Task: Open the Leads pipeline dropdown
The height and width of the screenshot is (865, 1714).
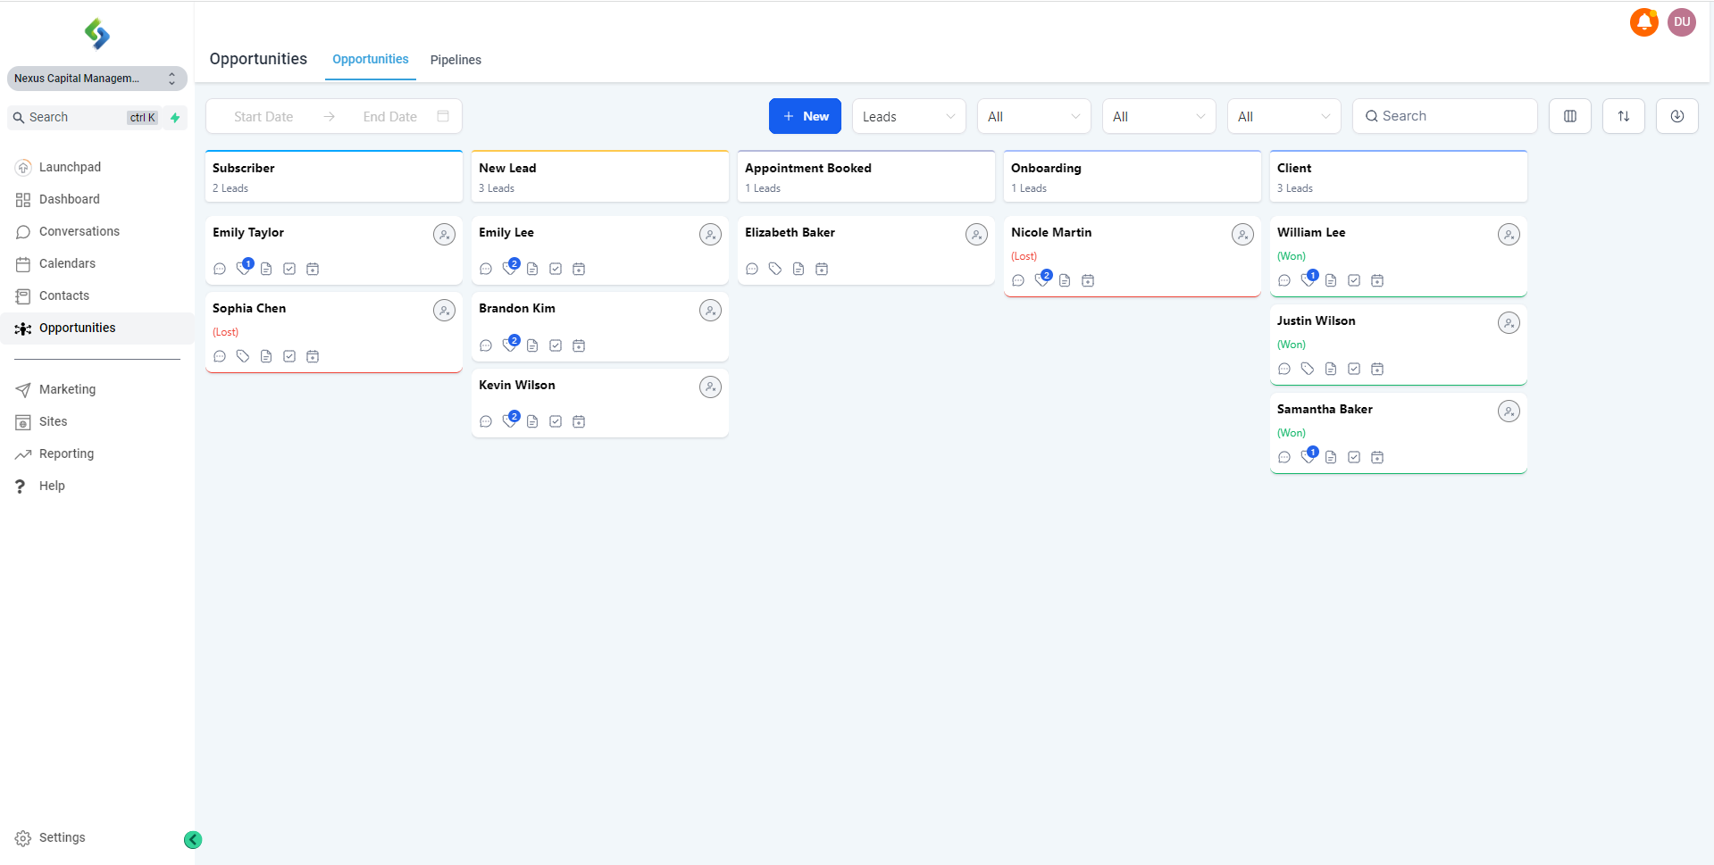Action: point(908,117)
